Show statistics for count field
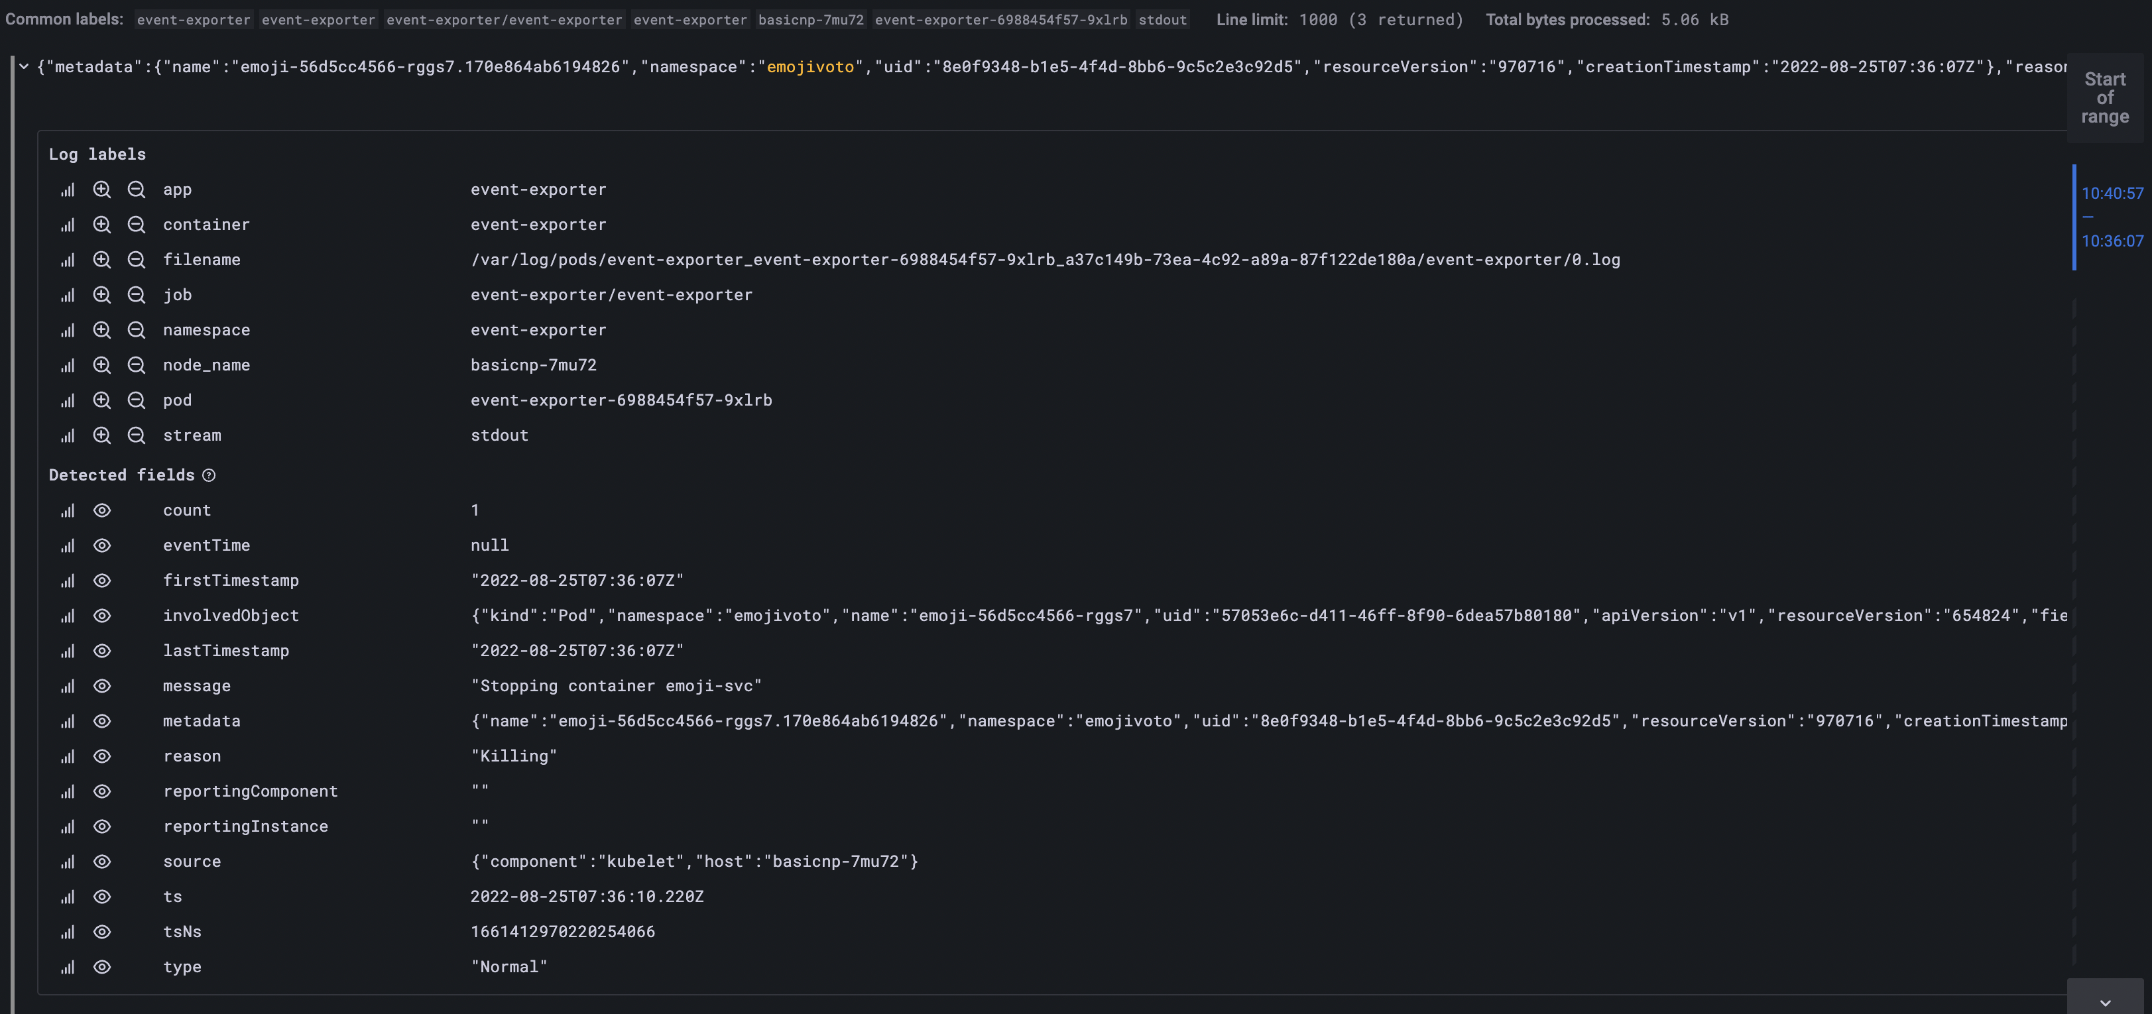Viewport: 2152px width, 1014px height. pos(68,510)
